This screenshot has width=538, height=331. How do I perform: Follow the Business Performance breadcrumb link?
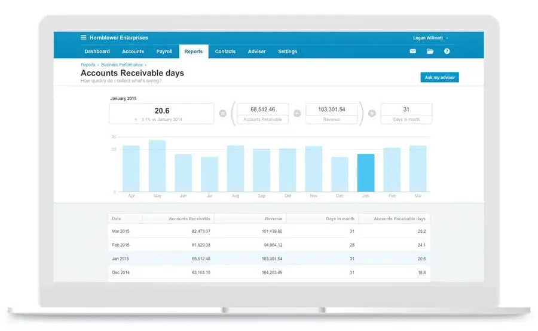tap(121, 65)
